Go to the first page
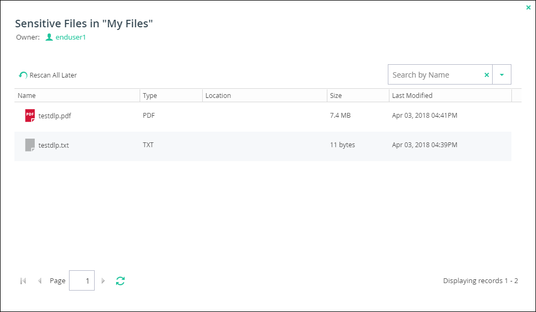536x312 pixels. tap(23, 281)
